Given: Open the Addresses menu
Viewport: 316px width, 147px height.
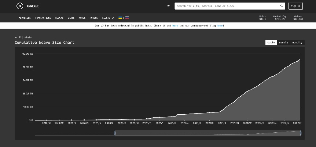Looking at the screenshot, I should (25, 18).
